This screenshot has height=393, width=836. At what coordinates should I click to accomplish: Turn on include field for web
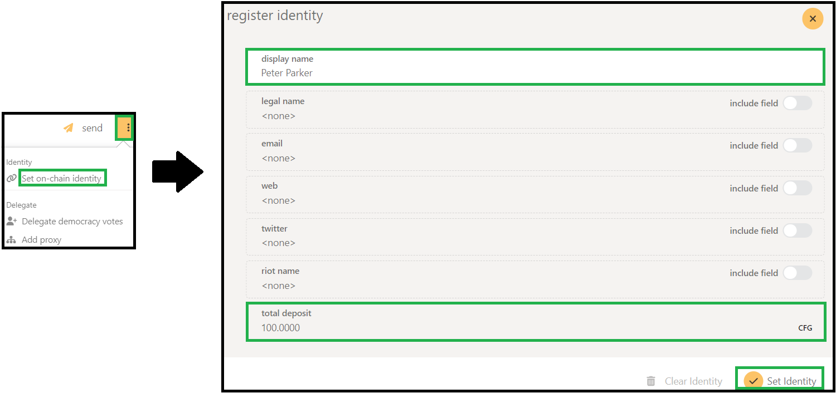[797, 188]
